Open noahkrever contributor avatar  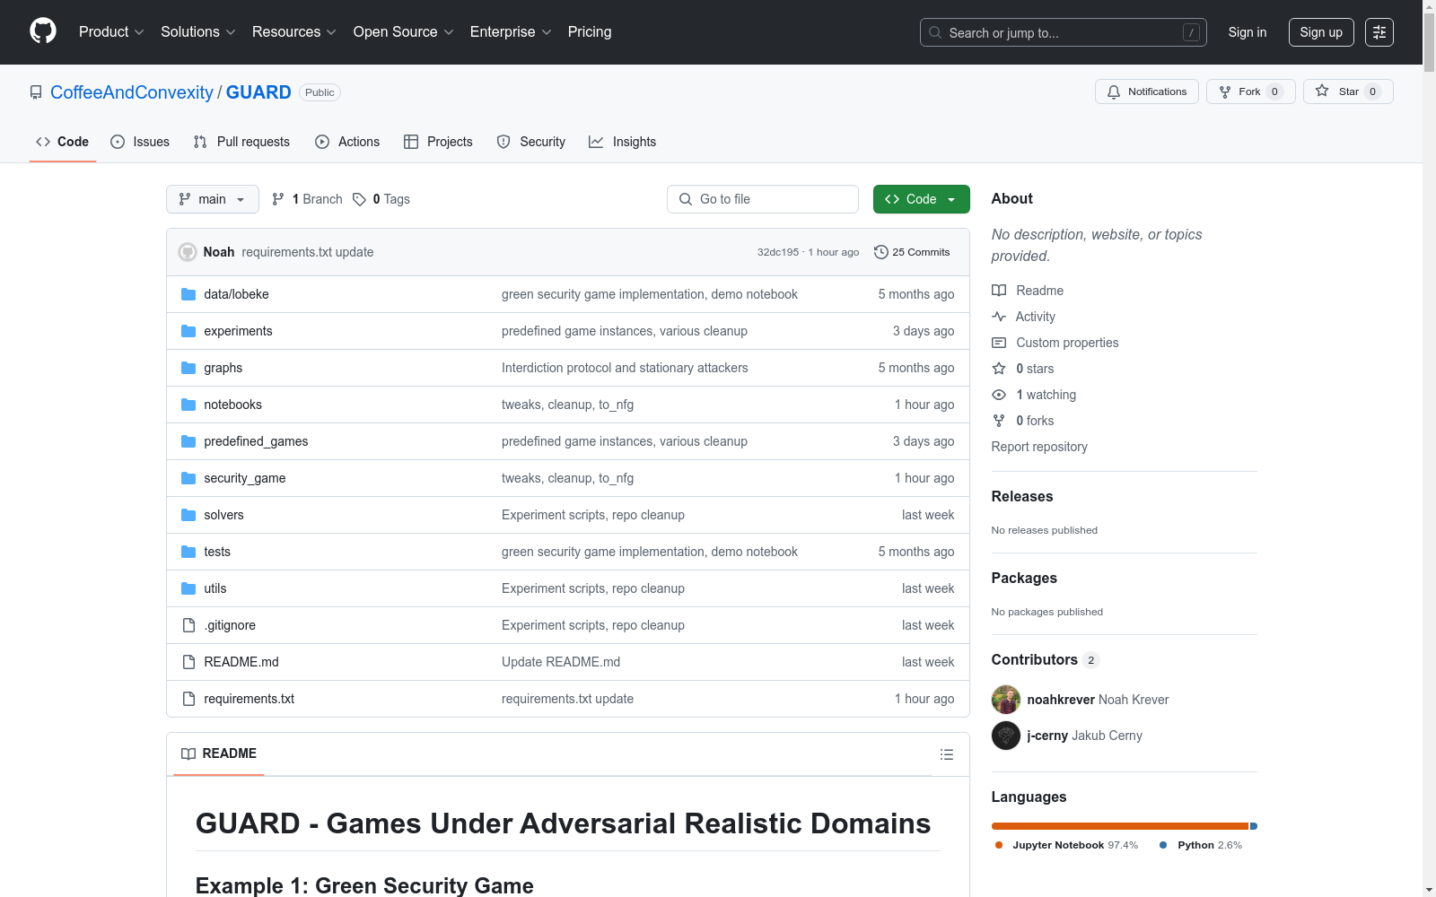(x=1006, y=700)
